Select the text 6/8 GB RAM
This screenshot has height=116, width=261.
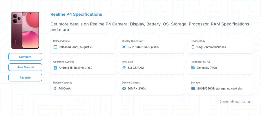pos(135,68)
